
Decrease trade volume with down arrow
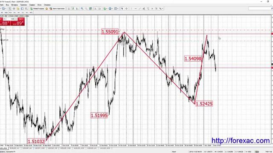5,19
